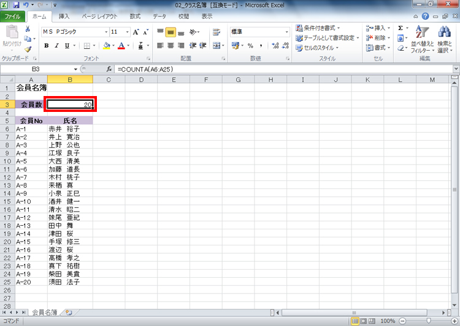Click merge and center icon
This screenshot has height=326, width=460.
click(x=217, y=46)
